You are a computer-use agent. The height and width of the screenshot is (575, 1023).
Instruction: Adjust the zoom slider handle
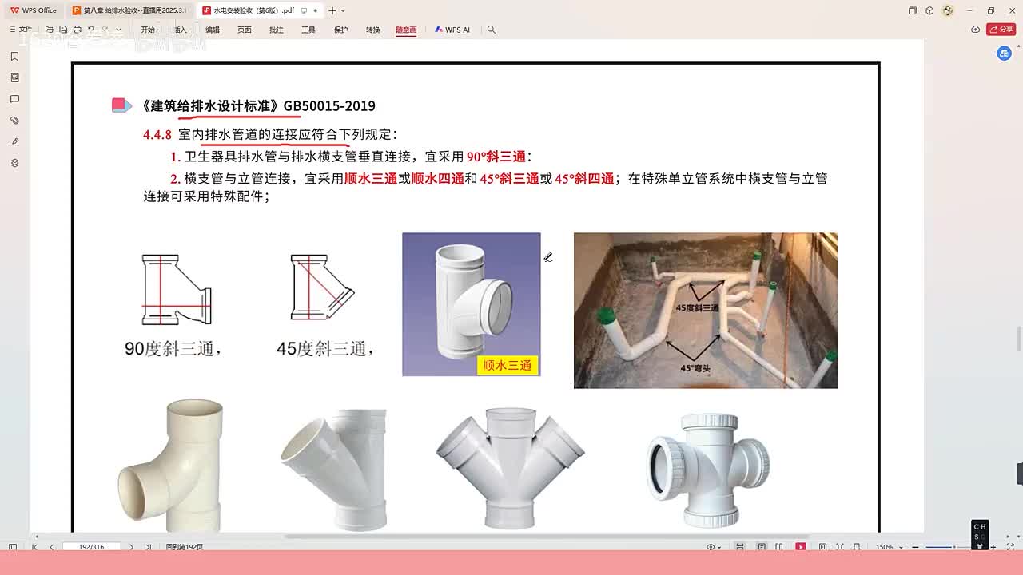(x=953, y=547)
